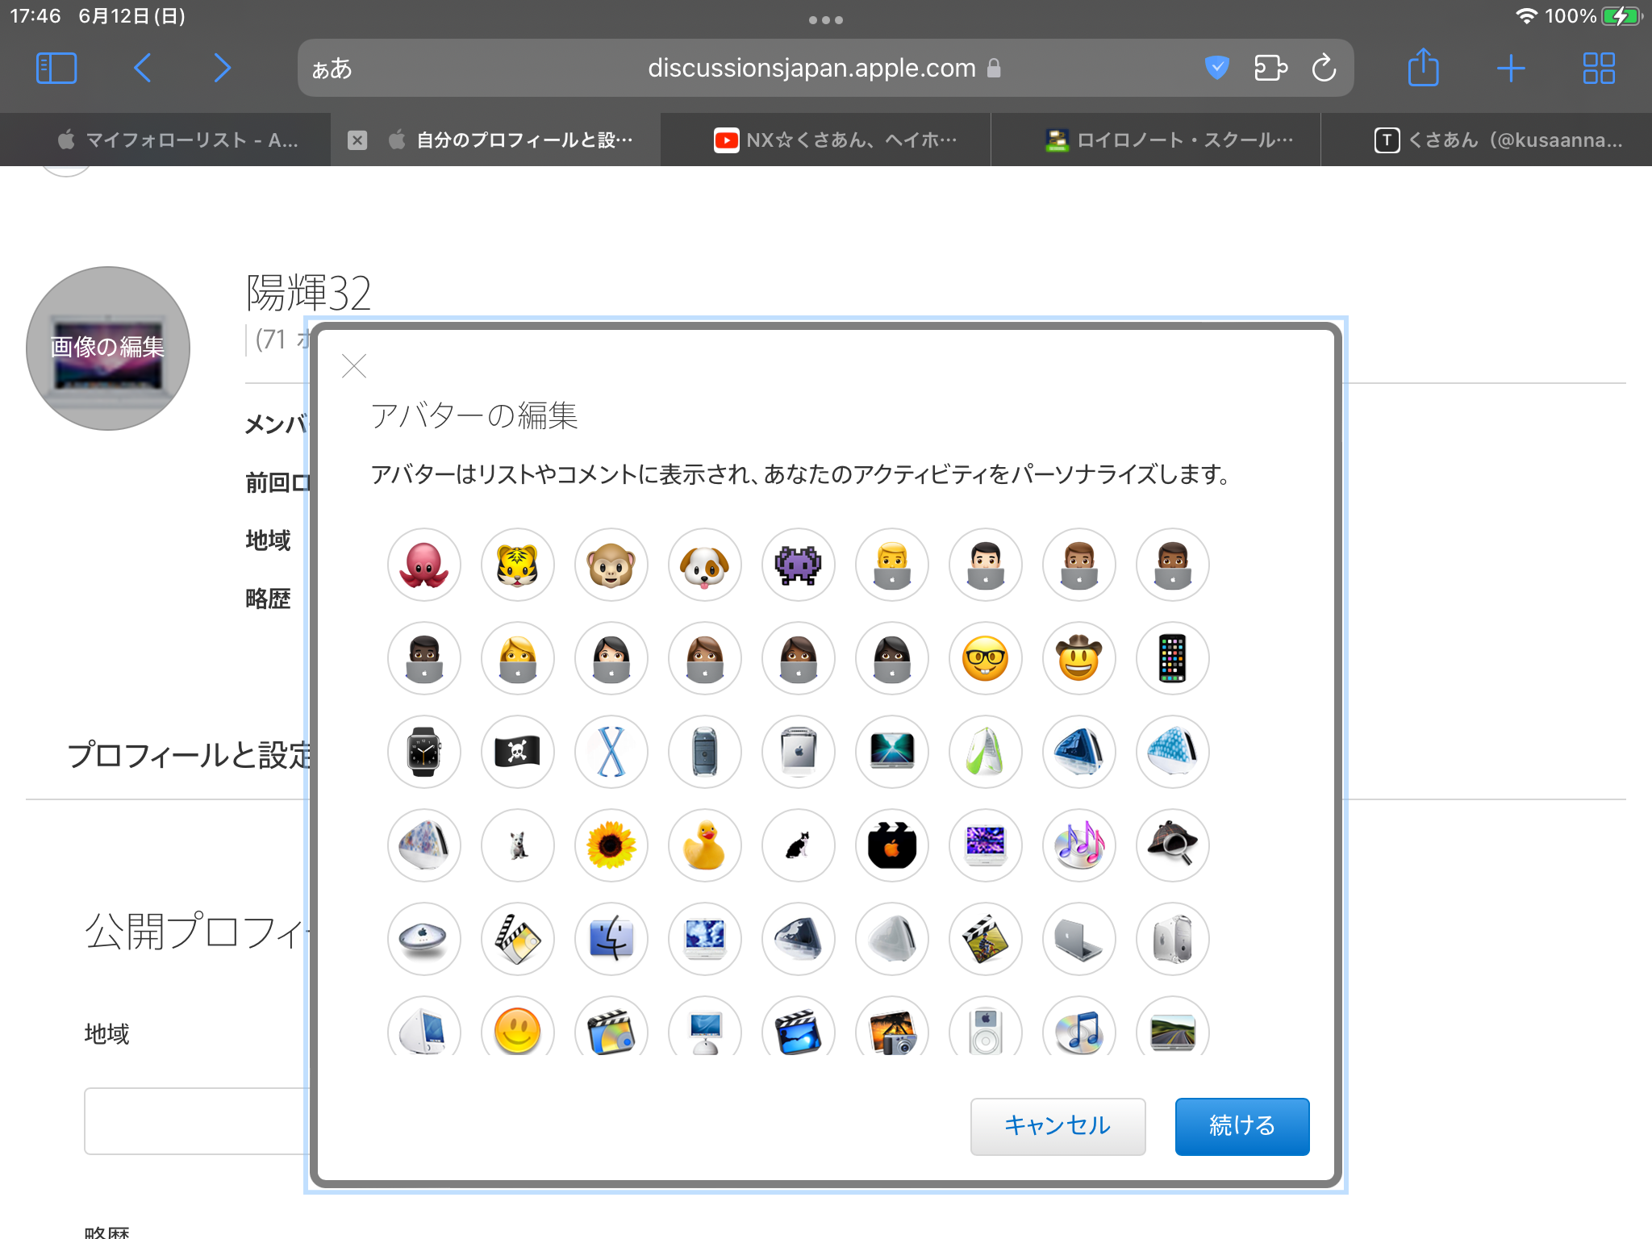Click the 続ける continue button

click(x=1241, y=1126)
